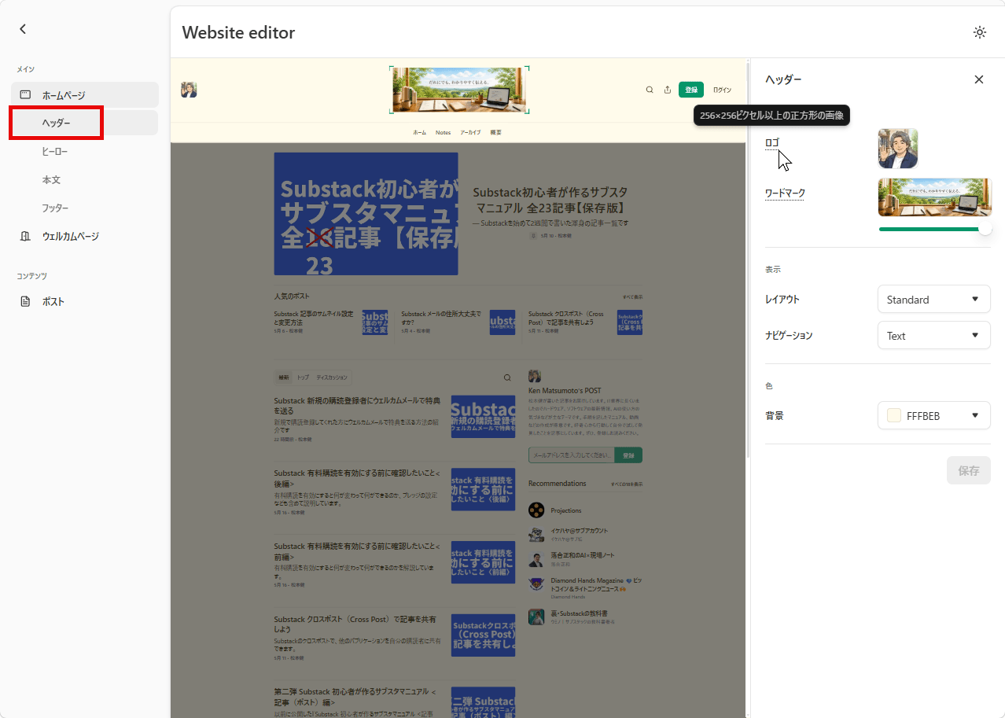Click すべて表示 beside 人気のポスト

(x=632, y=297)
